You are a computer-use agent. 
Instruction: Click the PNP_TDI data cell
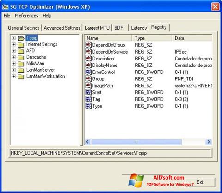tap(184, 79)
